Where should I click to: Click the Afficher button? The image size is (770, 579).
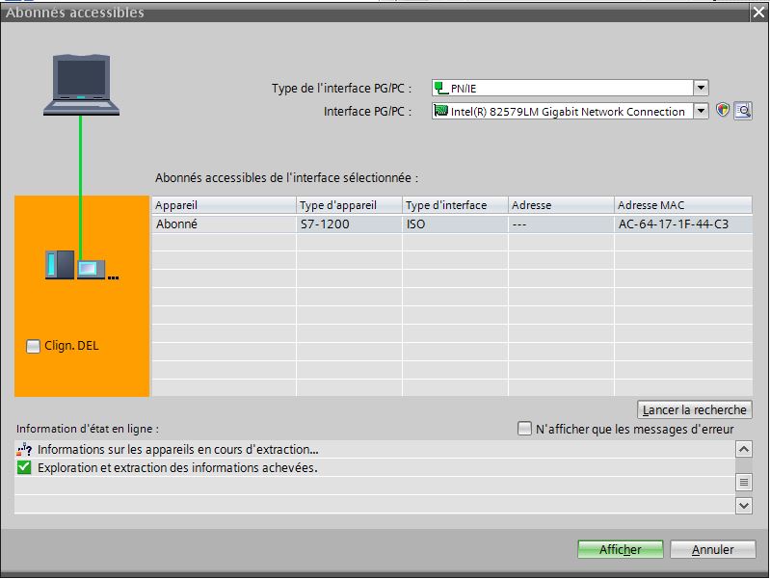(621, 549)
